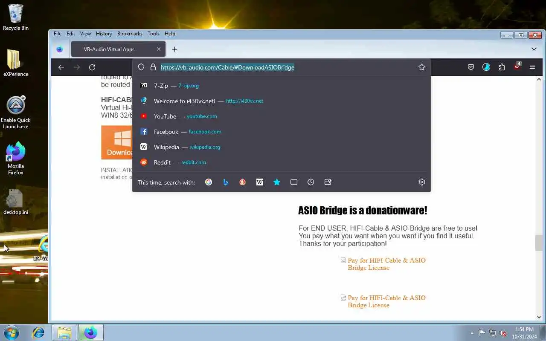This screenshot has width=546, height=341.
Task: Close the VB-Audio Virtual Apps tab
Action: 159,49
